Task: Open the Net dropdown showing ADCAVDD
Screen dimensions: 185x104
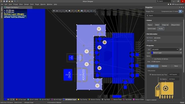Action: pos(165,49)
